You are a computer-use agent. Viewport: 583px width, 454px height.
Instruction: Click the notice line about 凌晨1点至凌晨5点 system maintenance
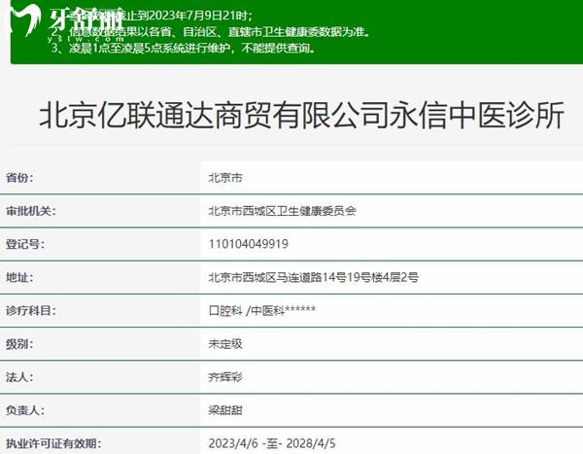click(x=183, y=47)
